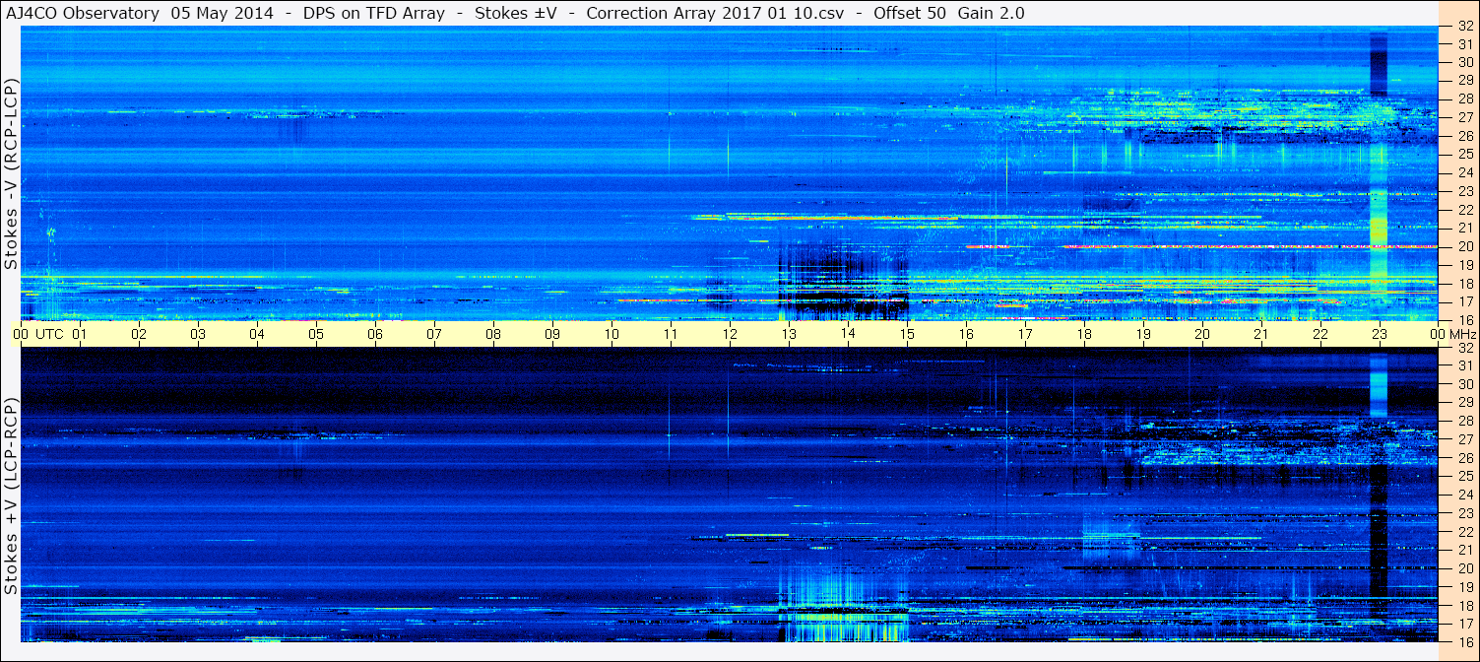1480x662 pixels.
Task: Click the 18 MHz tick in upper panel
Action: [x=1464, y=283]
